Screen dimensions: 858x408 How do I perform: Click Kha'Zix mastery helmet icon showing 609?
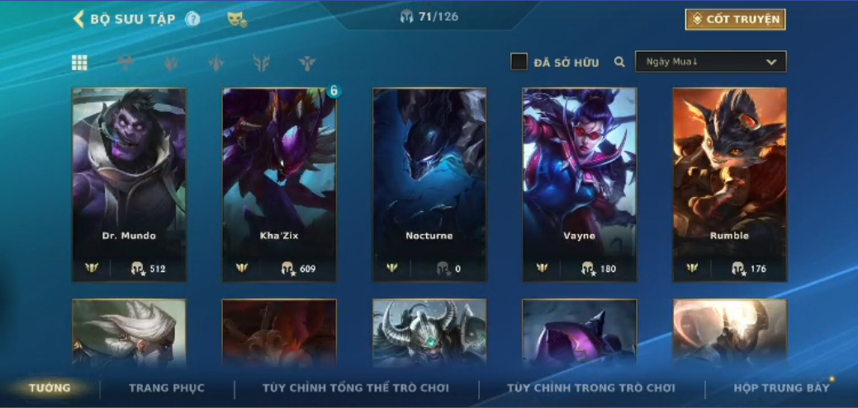pyautogui.click(x=287, y=268)
